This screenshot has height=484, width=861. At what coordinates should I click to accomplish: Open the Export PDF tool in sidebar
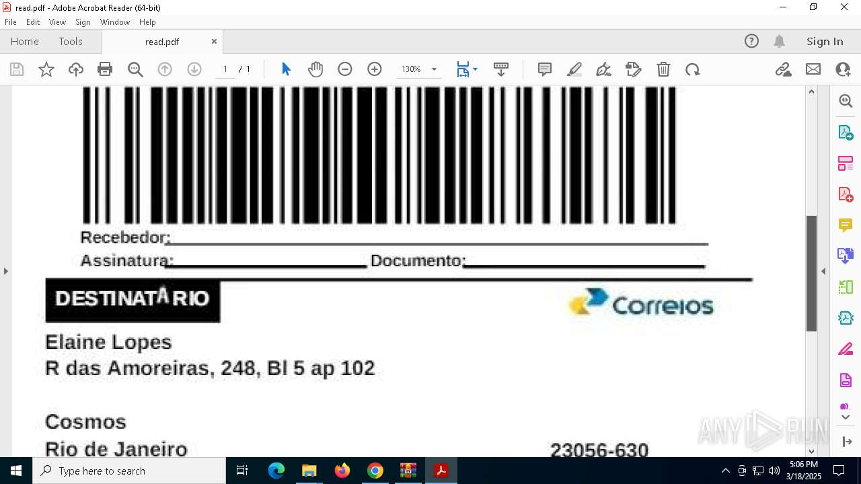pyautogui.click(x=846, y=132)
